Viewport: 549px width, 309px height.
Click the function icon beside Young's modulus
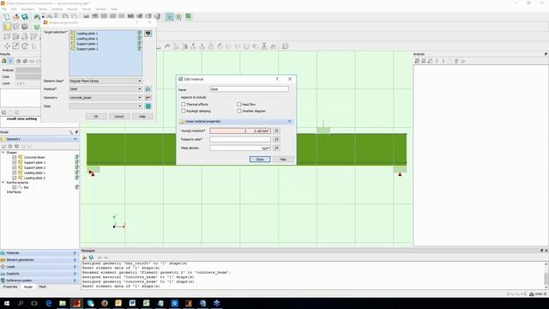(x=276, y=130)
